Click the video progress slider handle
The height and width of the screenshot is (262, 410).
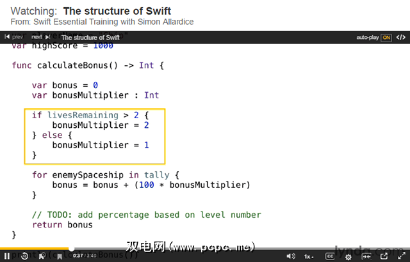(x=71, y=249)
